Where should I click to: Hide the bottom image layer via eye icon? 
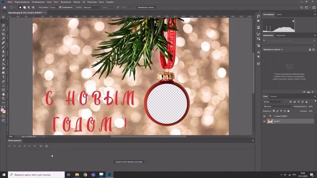point(264,121)
